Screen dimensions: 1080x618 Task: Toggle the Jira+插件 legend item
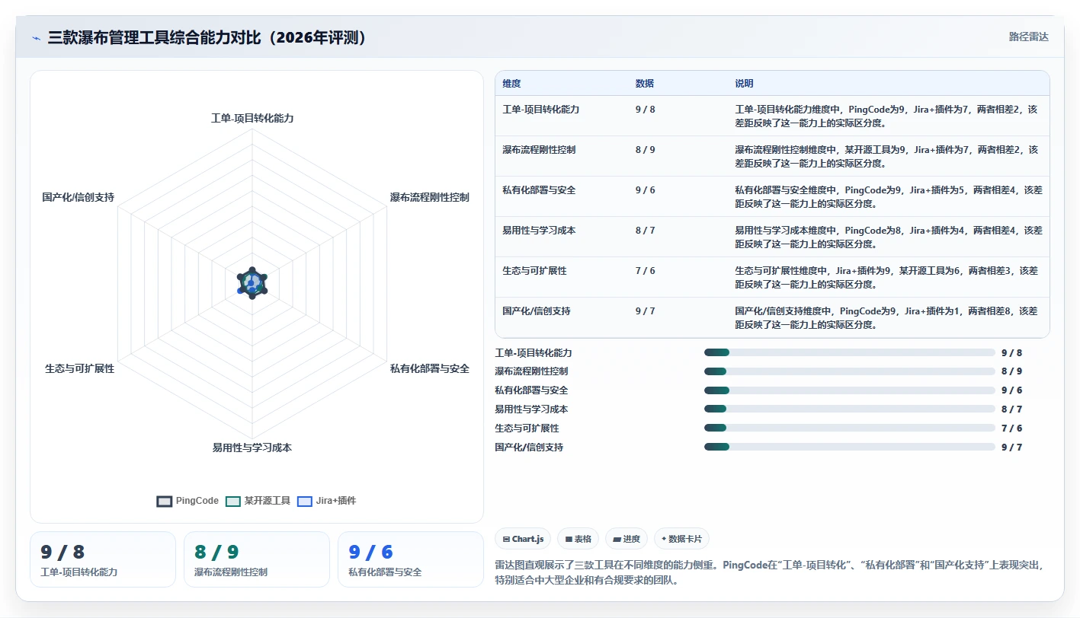[326, 501]
